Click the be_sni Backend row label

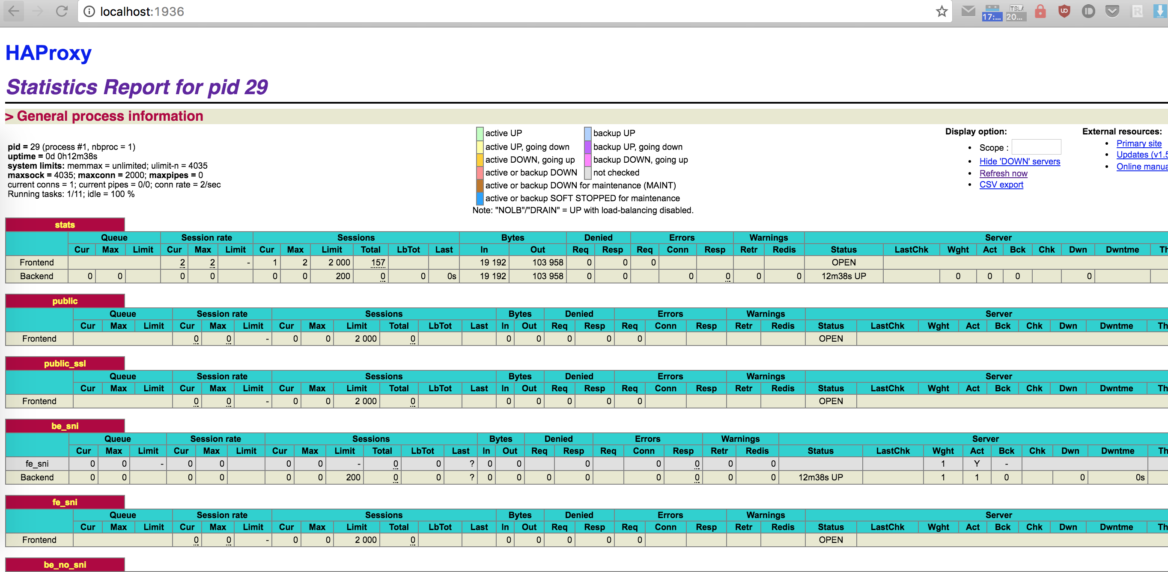37,477
